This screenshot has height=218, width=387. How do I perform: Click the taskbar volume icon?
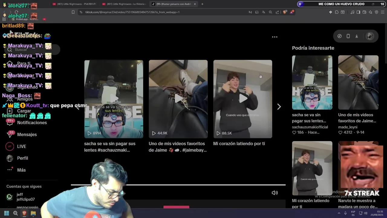[x=366, y=213]
